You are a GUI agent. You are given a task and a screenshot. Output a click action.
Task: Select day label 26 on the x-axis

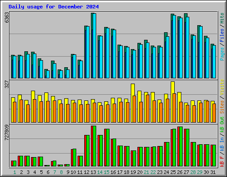tap(180, 172)
